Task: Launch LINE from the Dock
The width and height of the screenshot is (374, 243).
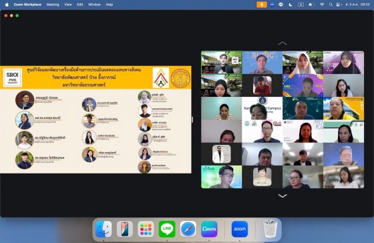Action: (167, 229)
